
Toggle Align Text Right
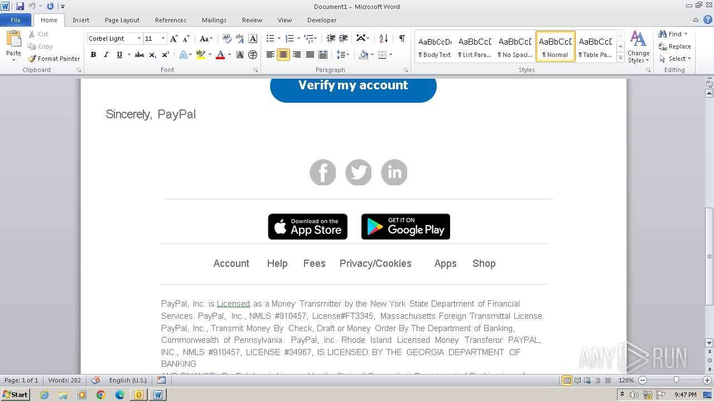(297, 55)
